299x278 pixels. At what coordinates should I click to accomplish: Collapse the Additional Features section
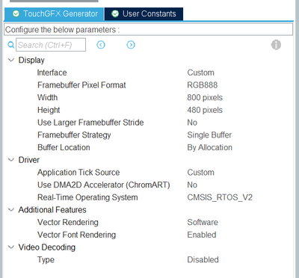(x=11, y=209)
